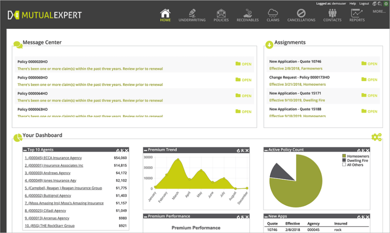The width and height of the screenshot is (390, 233).
Task: Collapse the Premium Trend widget
Action: click(146, 150)
